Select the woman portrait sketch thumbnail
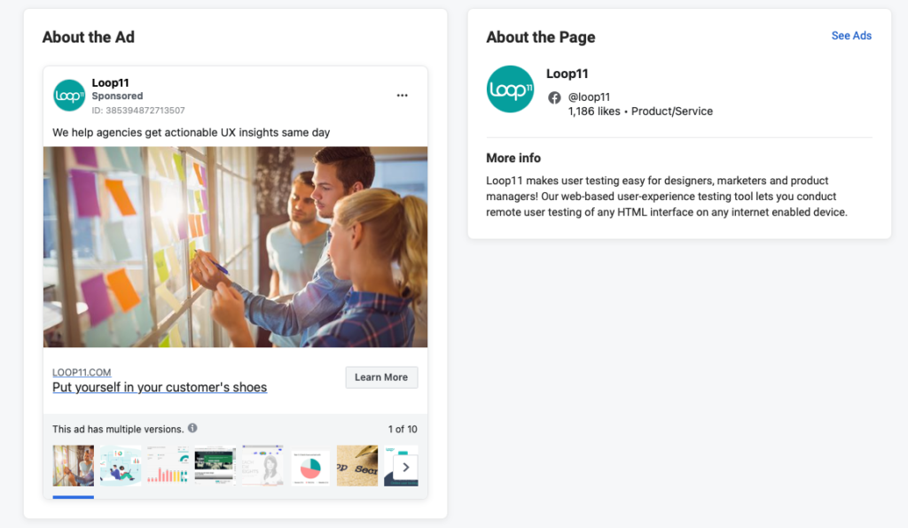 [x=263, y=466]
